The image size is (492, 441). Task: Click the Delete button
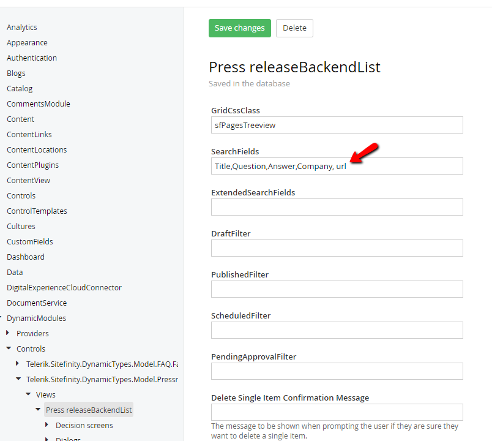tap(294, 28)
